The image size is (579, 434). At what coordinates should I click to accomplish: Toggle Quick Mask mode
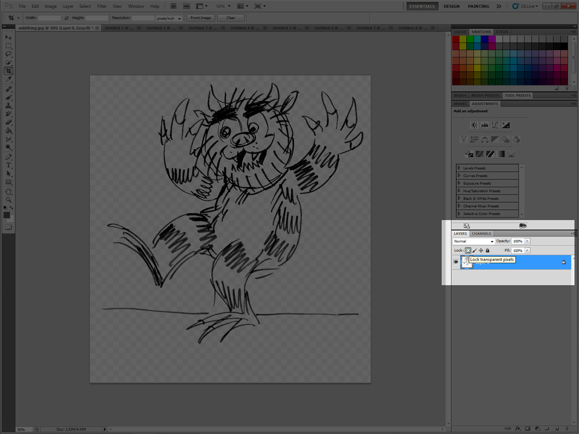click(x=9, y=227)
